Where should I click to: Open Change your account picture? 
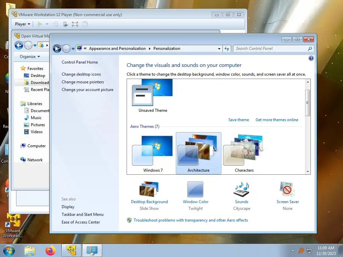(87, 90)
